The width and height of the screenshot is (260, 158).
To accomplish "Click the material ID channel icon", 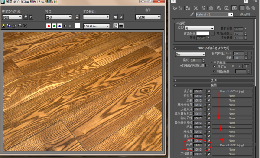I will click(227, 8).
